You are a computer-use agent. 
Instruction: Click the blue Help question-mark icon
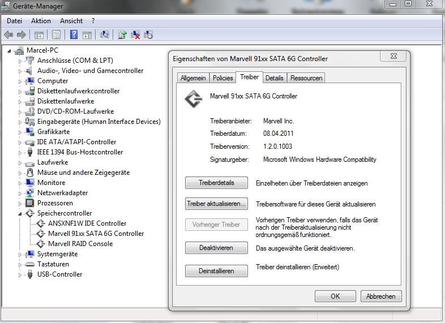(74, 35)
